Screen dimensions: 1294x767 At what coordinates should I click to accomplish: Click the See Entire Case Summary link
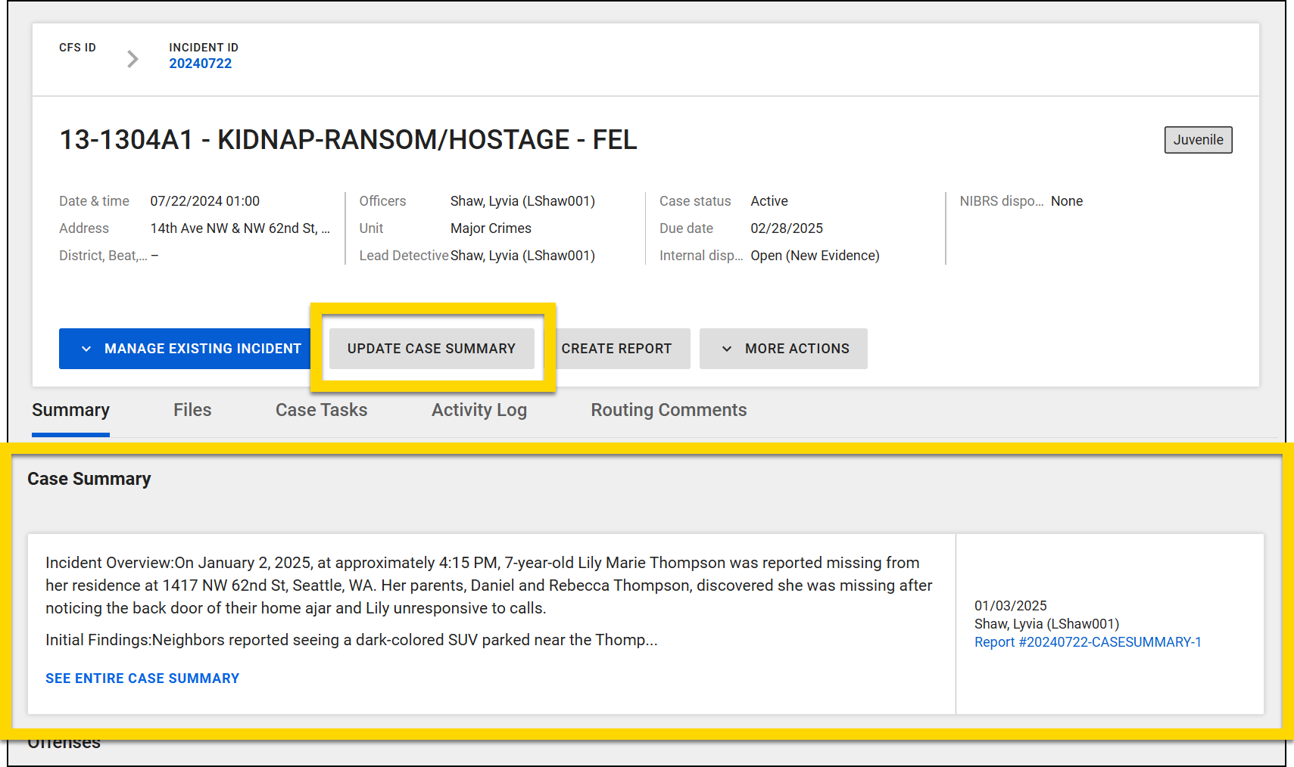point(142,678)
